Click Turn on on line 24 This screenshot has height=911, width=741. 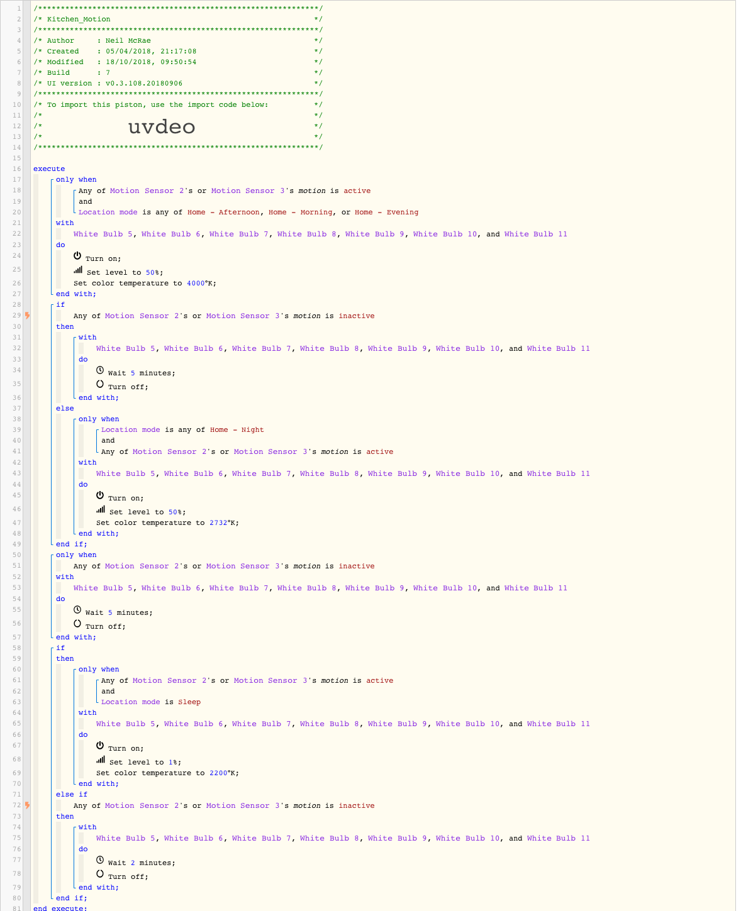pos(103,259)
